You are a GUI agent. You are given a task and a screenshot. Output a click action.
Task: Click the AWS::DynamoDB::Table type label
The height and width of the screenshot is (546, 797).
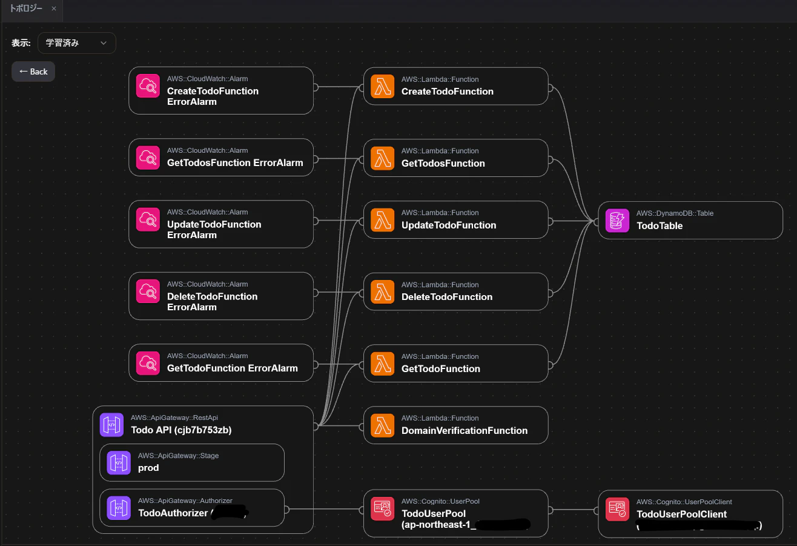(x=675, y=213)
